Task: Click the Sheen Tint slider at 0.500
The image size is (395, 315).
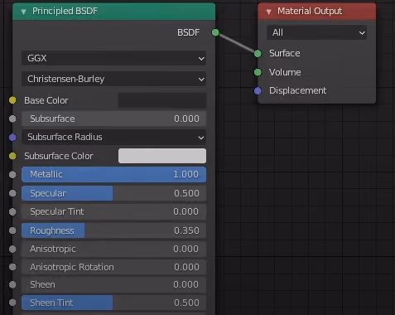Action: coord(113,303)
